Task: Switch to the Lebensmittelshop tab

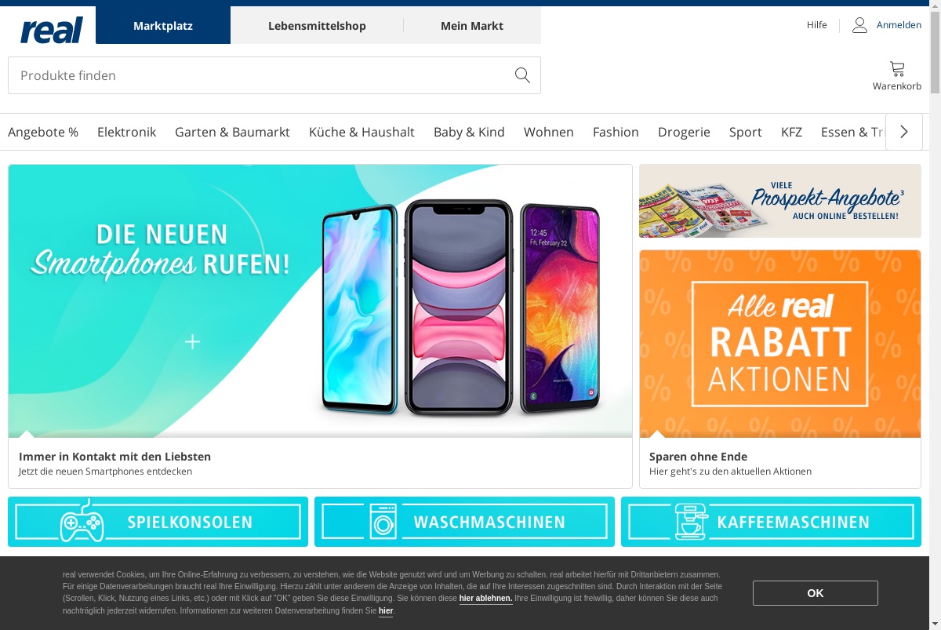Action: point(317,25)
